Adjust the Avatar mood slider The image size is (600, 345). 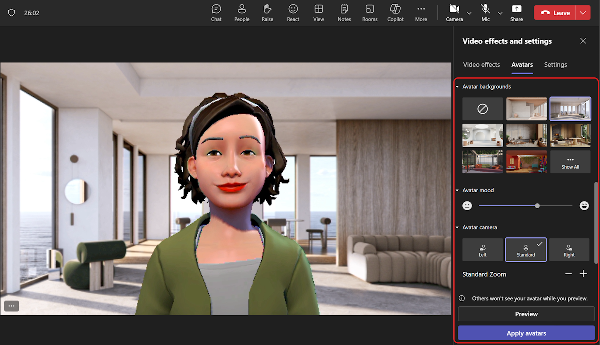tap(536, 205)
